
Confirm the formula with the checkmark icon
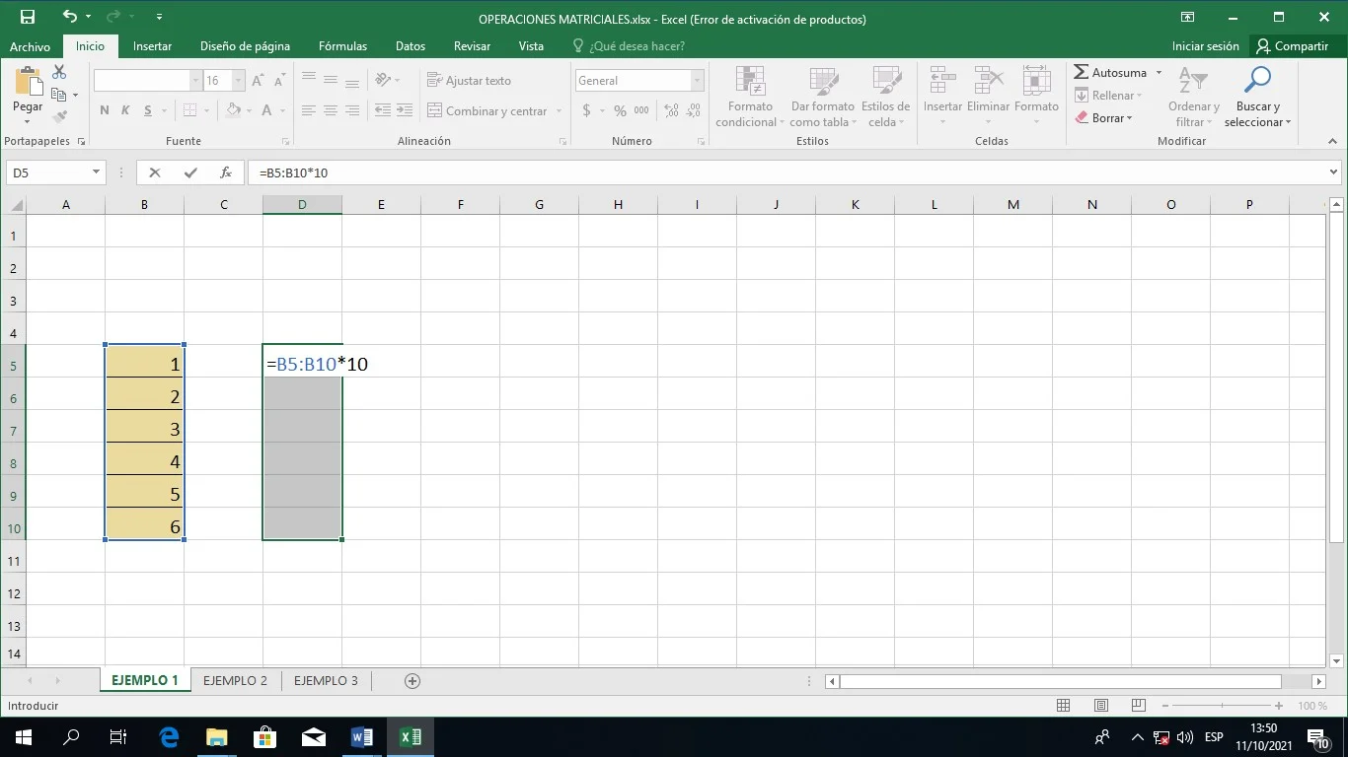tap(190, 172)
